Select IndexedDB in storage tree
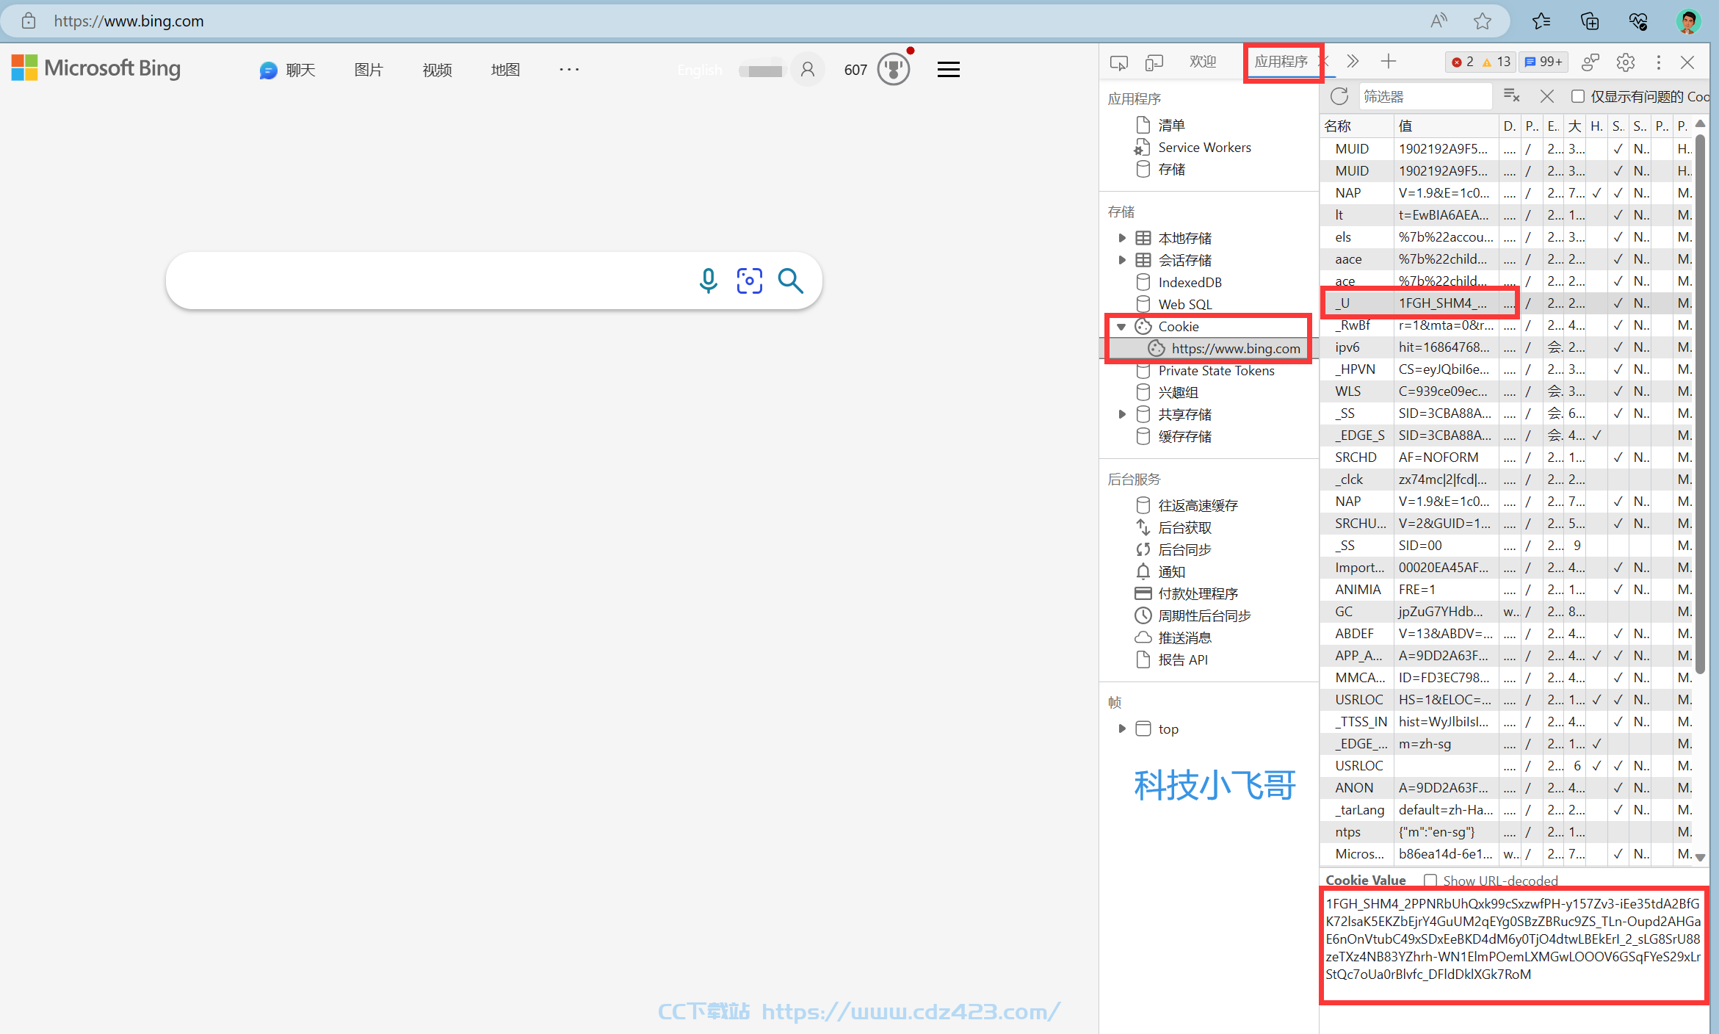1719x1034 pixels. point(1190,282)
